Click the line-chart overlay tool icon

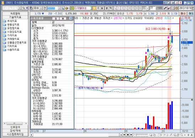169,8
